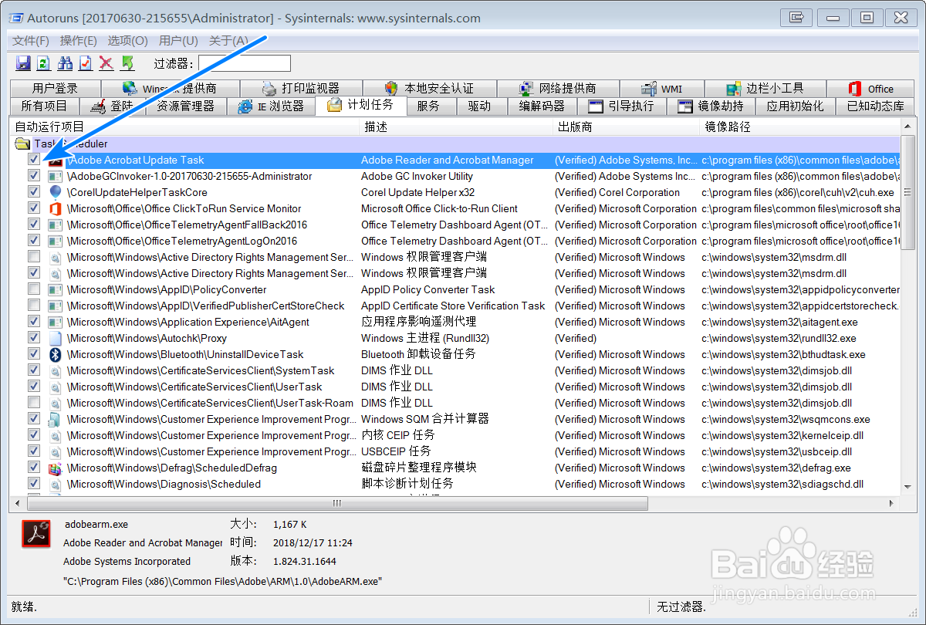Screen dimensions: 926x625
Task: Click the icon of CertificateServicesClient\UserTask row
Action: tap(55, 387)
